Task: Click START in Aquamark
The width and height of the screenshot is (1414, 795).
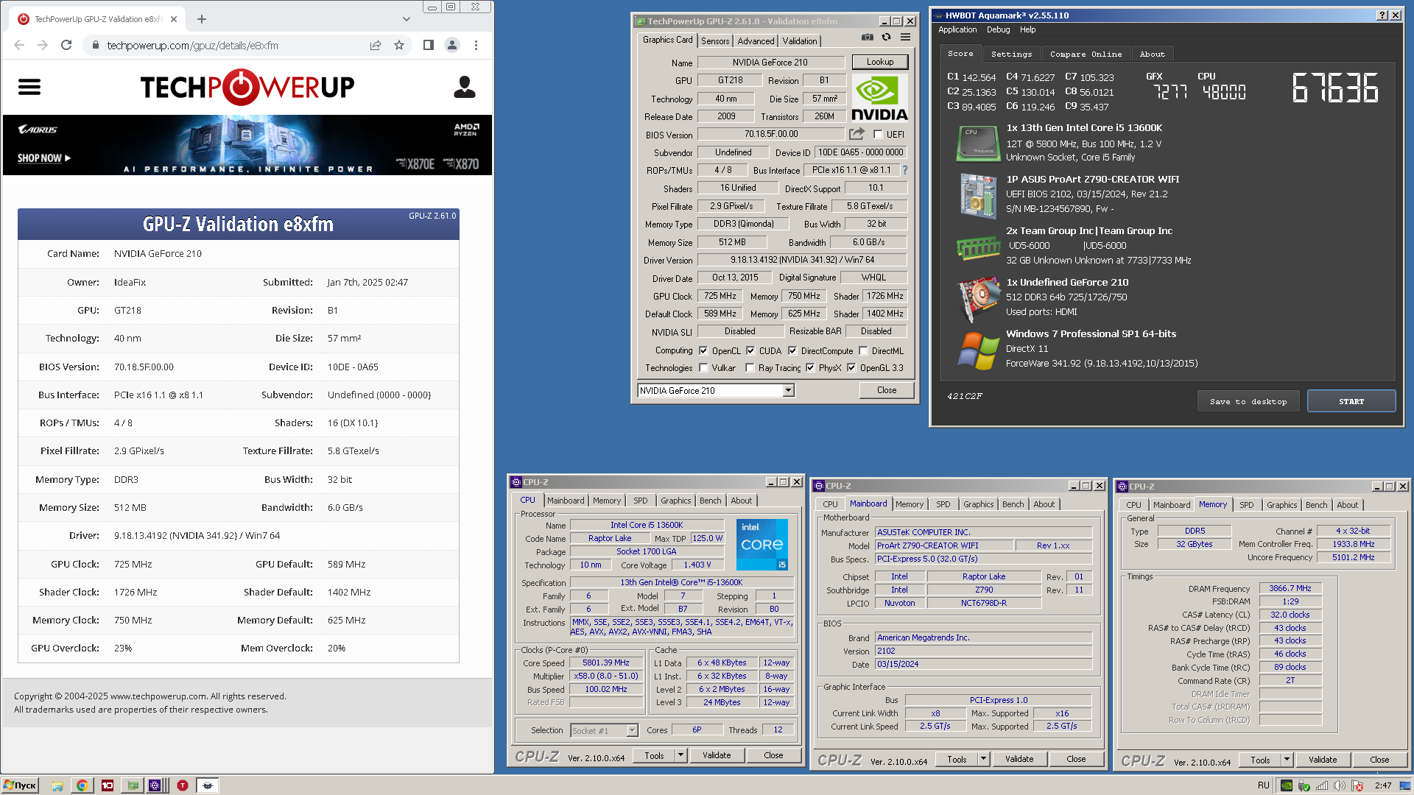Action: 1351,401
